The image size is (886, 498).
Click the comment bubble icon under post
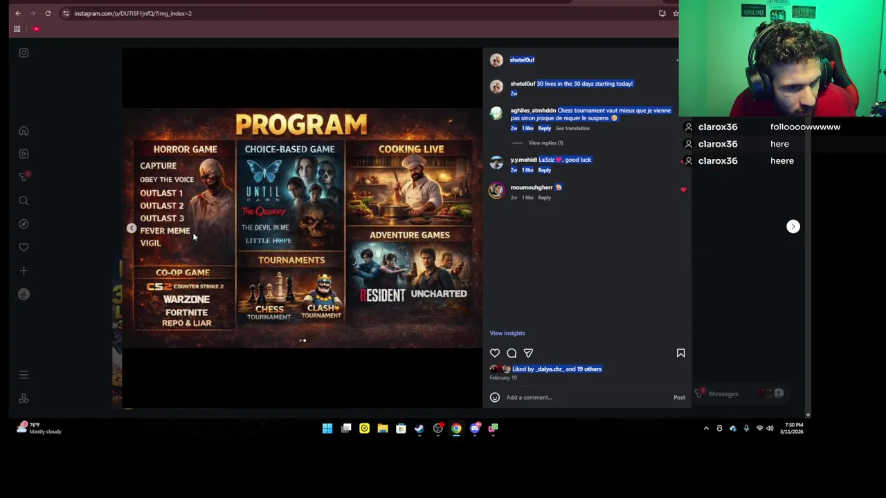512,353
